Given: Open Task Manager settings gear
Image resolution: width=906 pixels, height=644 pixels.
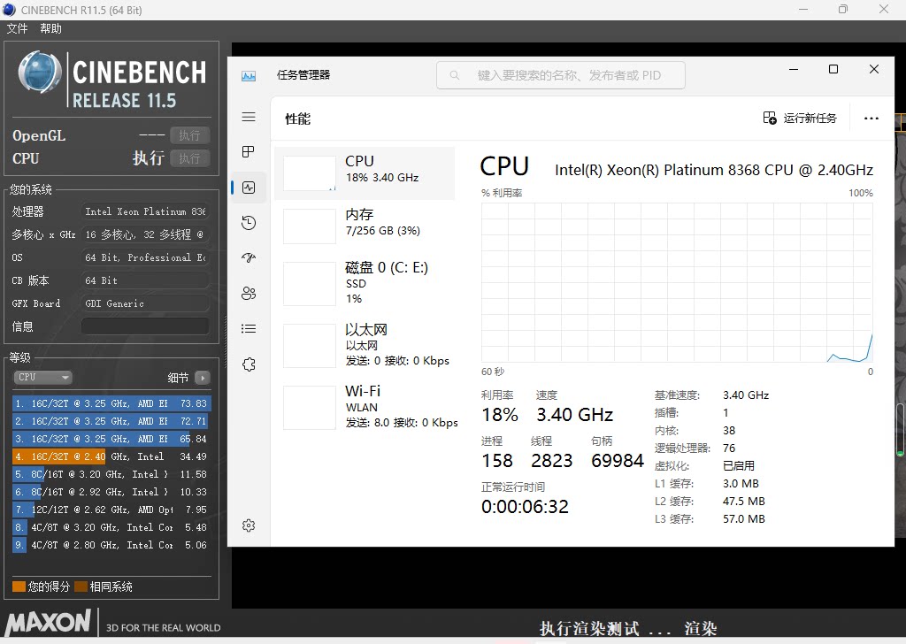Looking at the screenshot, I should [249, 525].
